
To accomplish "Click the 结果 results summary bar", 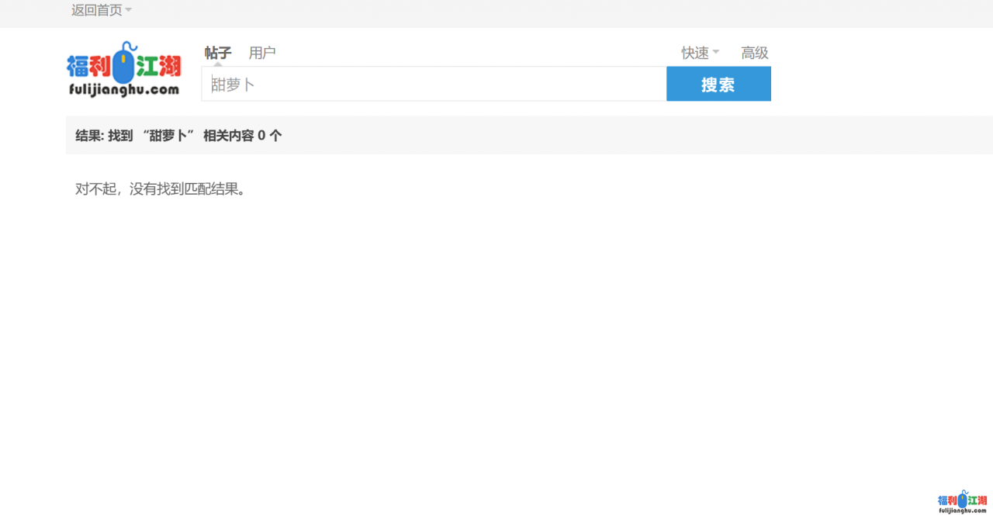I will [528, 135].
